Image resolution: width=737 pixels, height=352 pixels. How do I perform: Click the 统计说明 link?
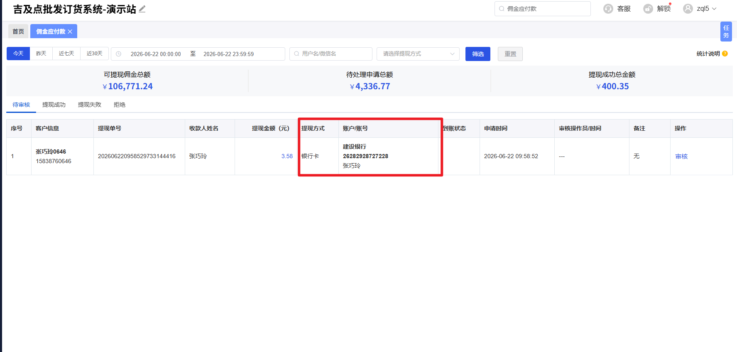coord(708,54)
